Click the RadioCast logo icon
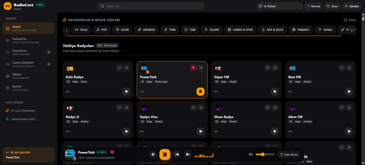The width and height of the screenshot is (365, 165). 7,6
